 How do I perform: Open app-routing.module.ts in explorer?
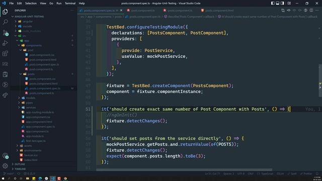40,112
